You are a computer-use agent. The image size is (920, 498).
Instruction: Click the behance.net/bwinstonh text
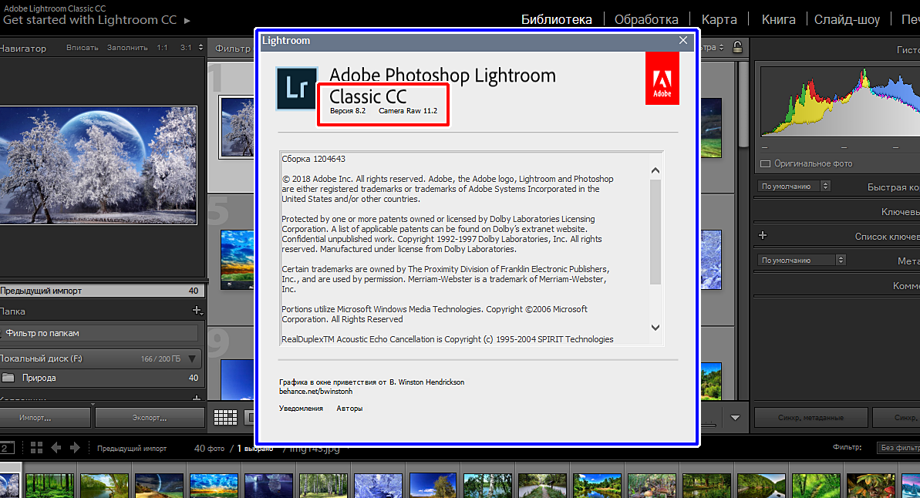click(x=315, y=392)
